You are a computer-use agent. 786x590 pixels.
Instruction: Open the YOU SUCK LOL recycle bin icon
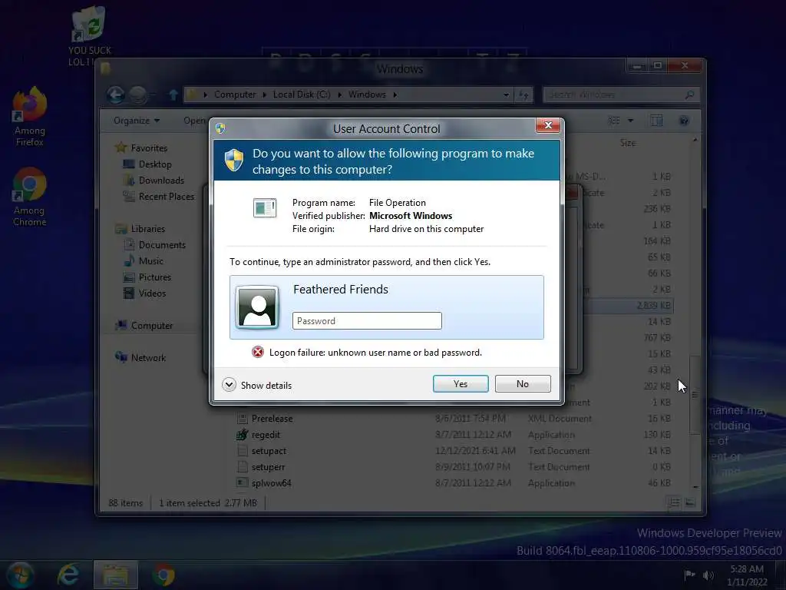point(89,36)
